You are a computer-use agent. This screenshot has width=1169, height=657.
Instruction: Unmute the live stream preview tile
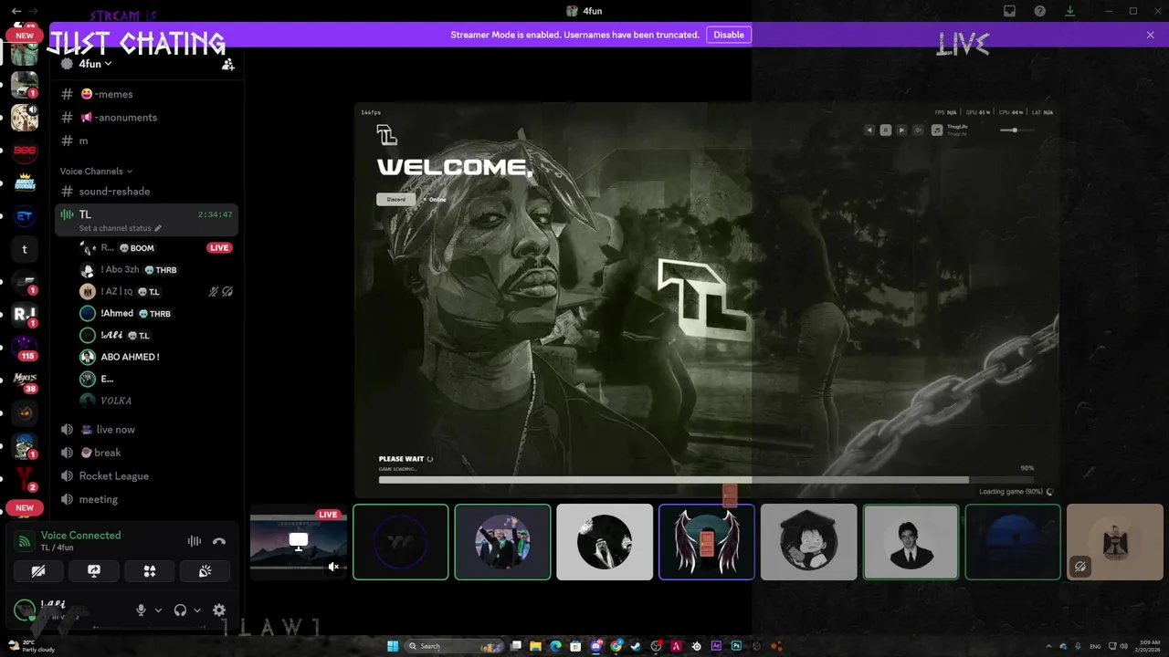pos(333,567)
